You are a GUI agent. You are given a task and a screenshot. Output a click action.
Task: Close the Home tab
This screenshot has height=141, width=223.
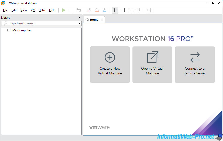coord(102,20)
